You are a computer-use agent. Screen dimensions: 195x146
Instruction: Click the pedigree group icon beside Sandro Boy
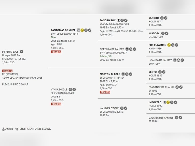tap(122, 20)
